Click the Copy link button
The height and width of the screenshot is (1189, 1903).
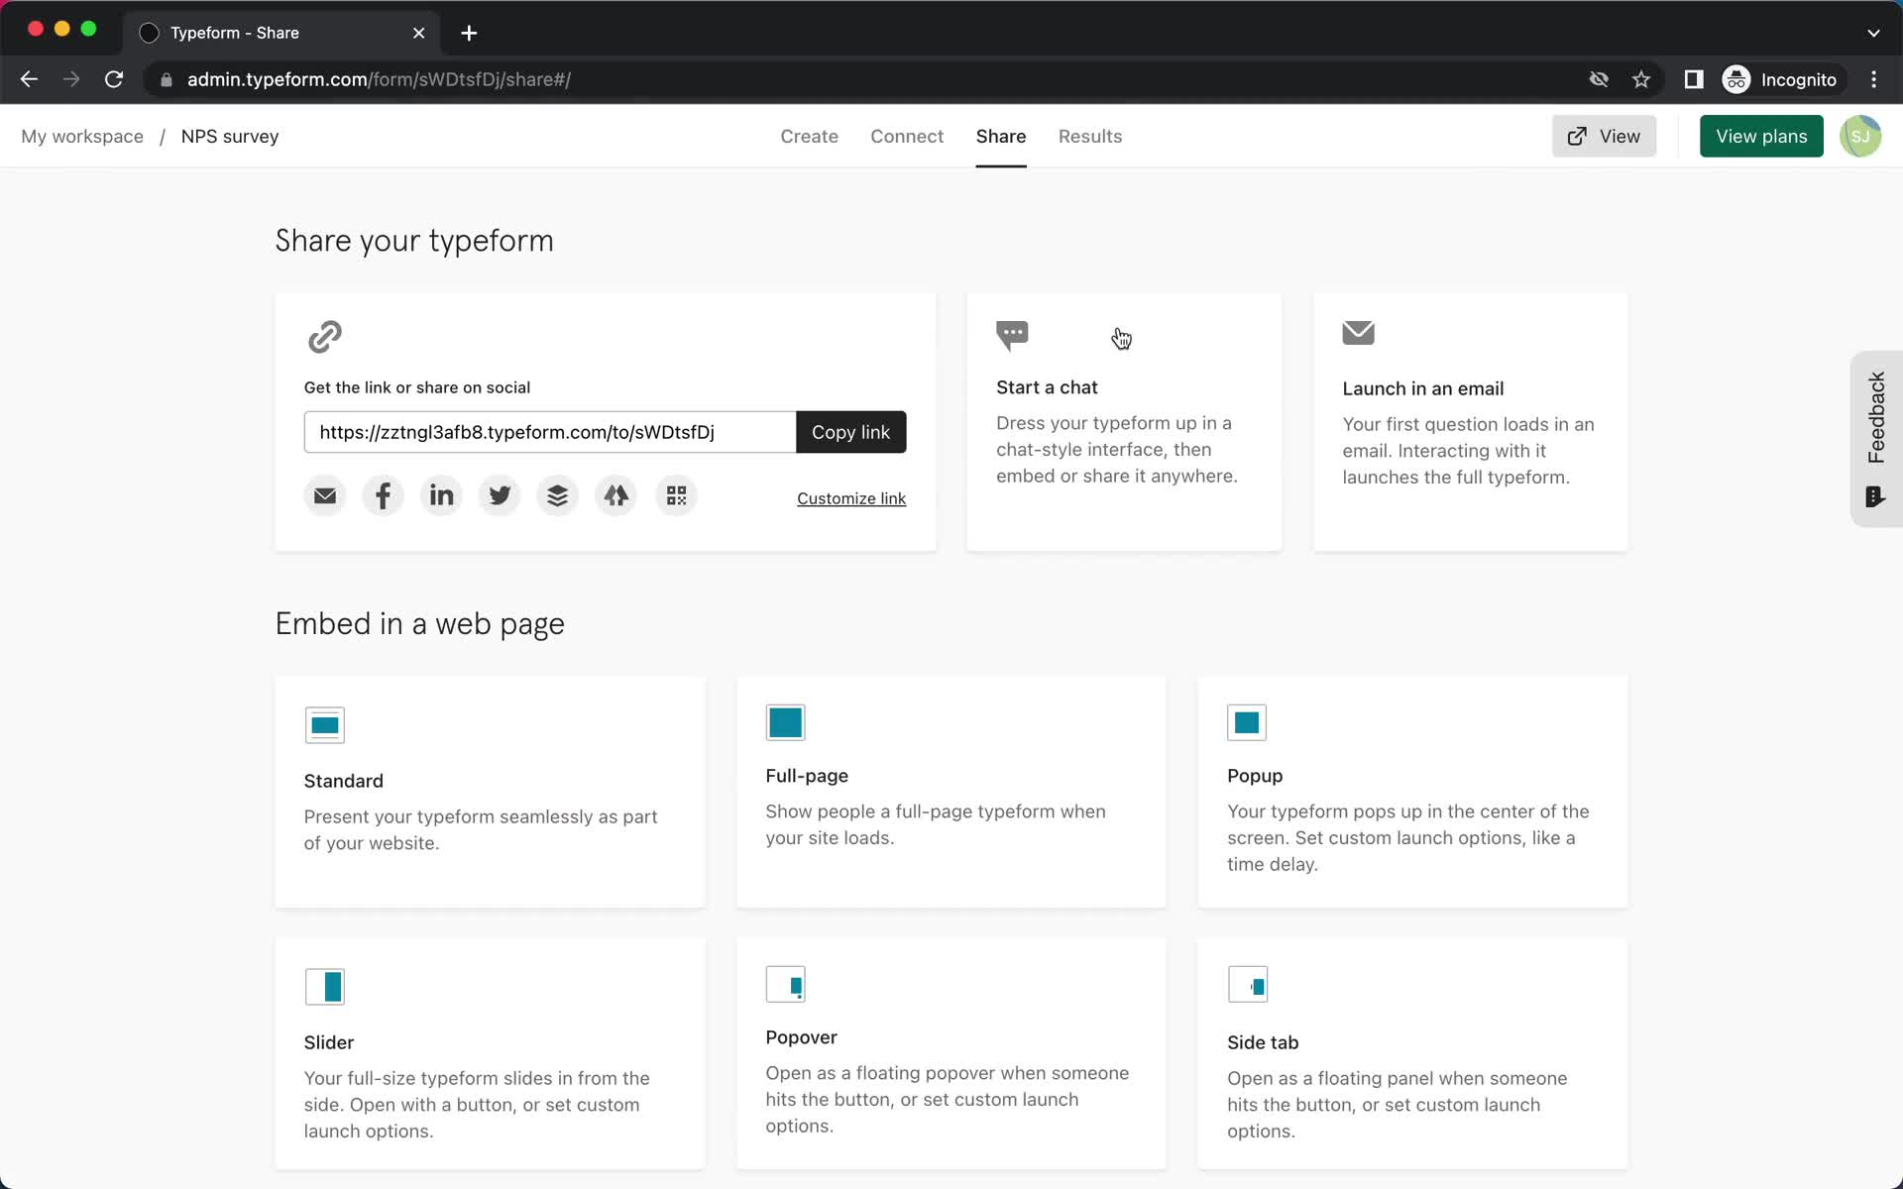[850, 431]
